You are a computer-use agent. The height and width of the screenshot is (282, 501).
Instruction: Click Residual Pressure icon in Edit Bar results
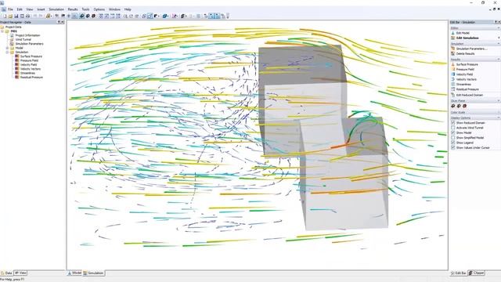click(x=453, y=89)
